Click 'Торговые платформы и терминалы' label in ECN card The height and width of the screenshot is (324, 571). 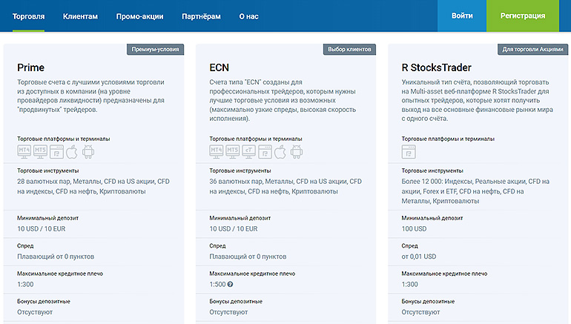click(x=256, y=139)
